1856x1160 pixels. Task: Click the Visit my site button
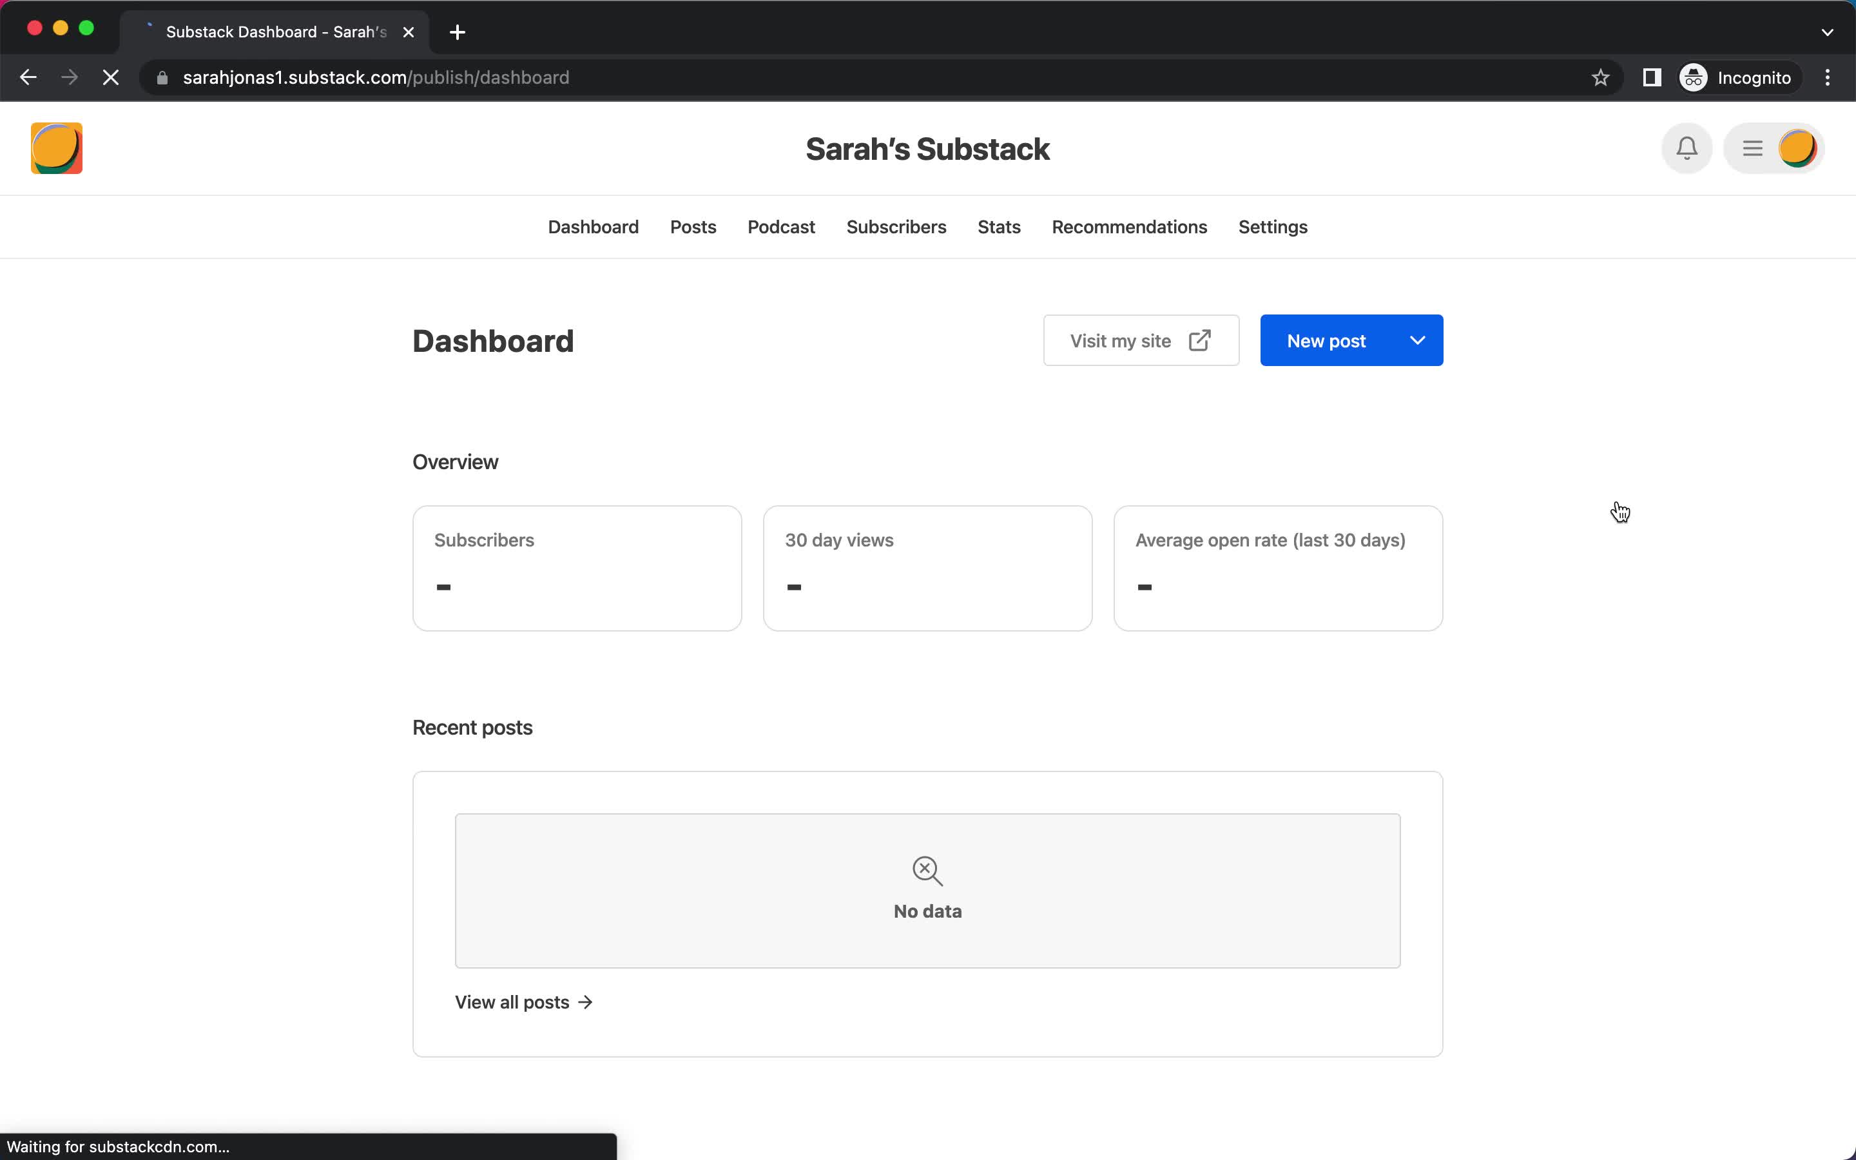(1141, 340)
